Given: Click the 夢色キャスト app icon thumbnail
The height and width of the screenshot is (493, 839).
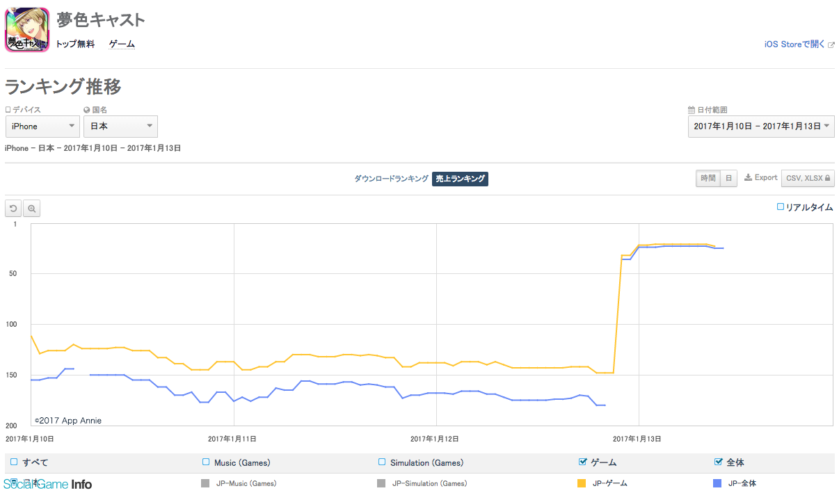Looking at the screenshot, I should click(27, 29).
